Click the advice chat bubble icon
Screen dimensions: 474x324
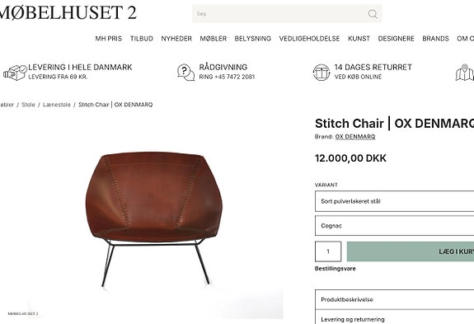[x=186, y=73]
